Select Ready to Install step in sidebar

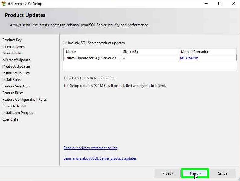[14, 106]
